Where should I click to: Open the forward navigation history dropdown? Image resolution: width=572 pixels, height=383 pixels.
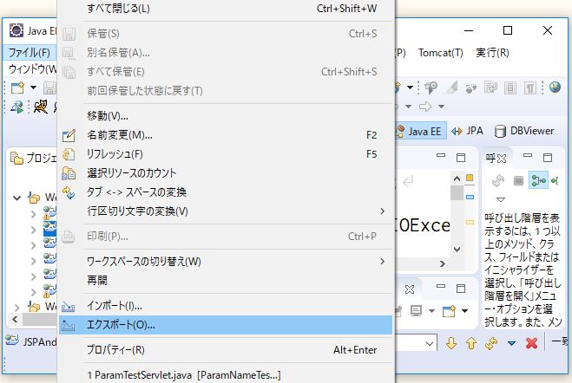[442, 107]
